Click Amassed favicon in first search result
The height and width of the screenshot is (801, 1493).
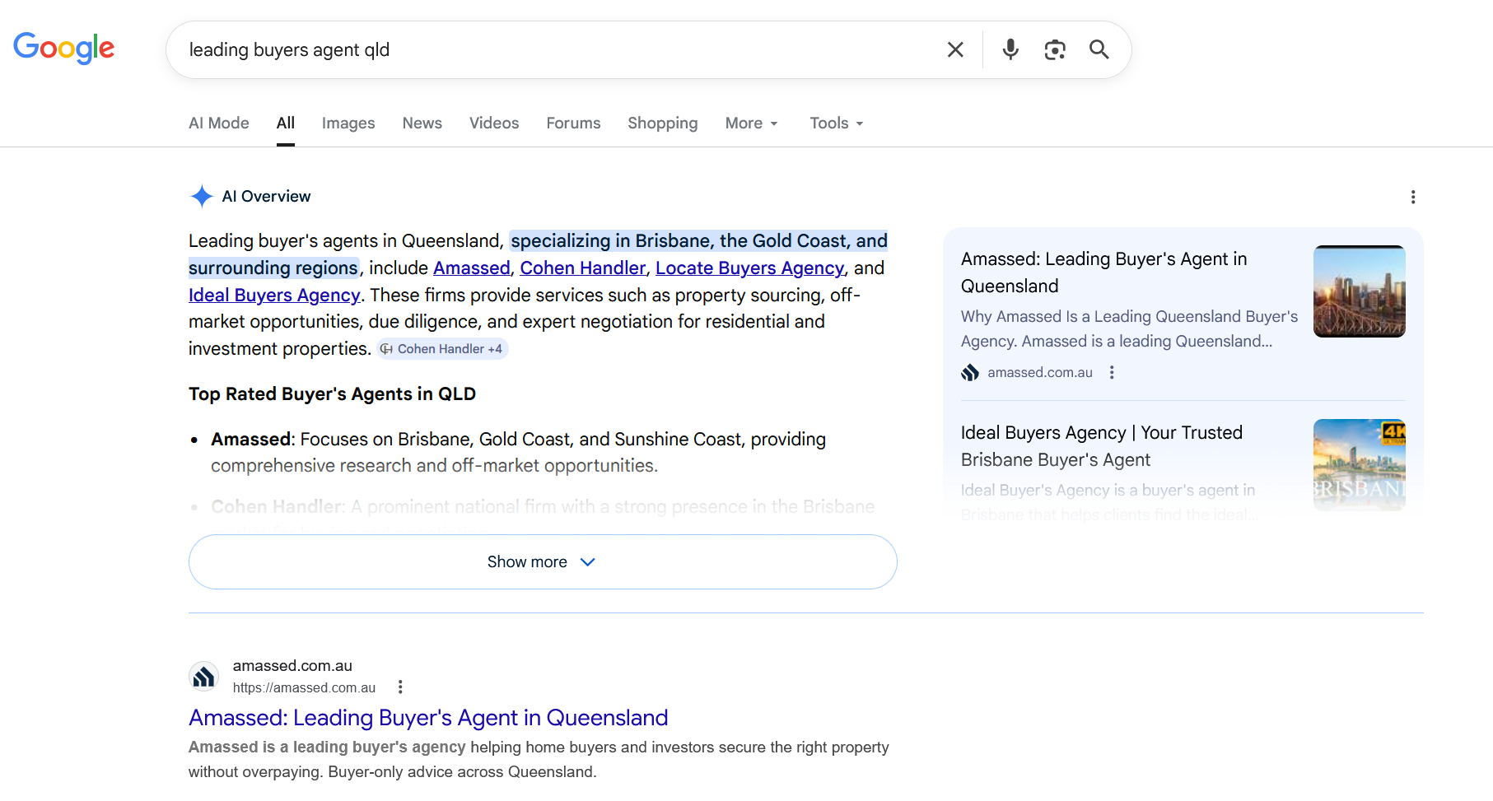point(203,677)
